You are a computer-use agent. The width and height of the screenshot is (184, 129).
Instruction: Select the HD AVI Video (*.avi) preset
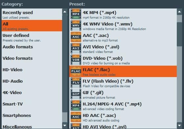123,126
